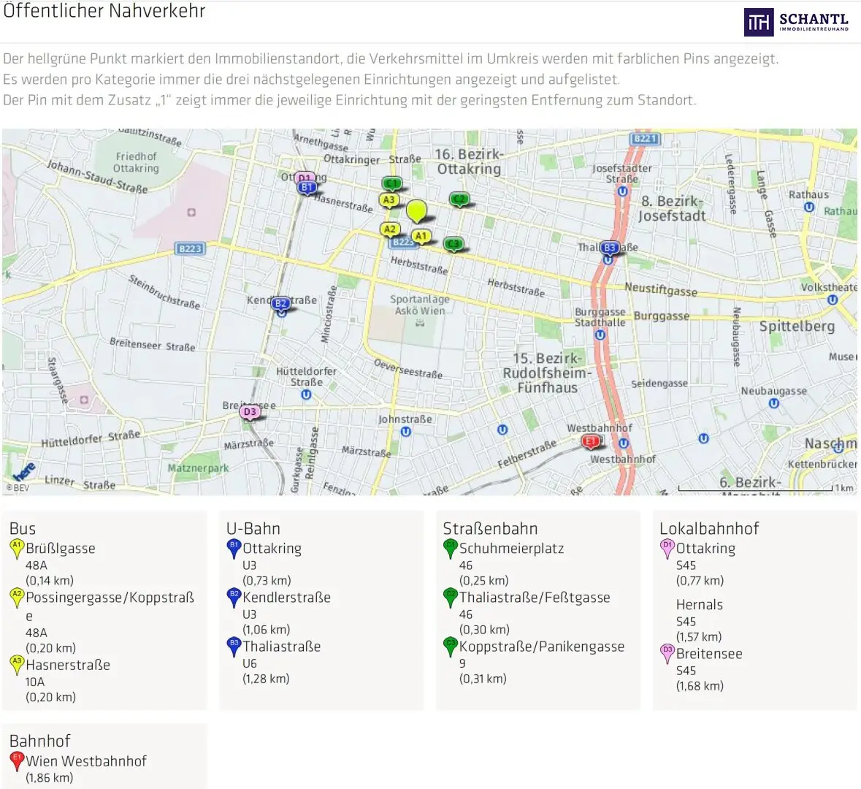Screen dimensions: 861x789
Task: Click the "16. Bezirk-Ottakring" district label on the map
Action: tap(469, 161)
